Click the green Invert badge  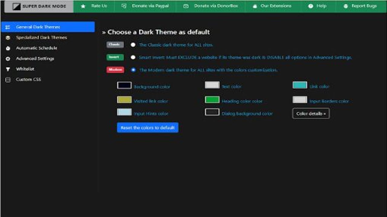pyautogui.click(x=115, y=57)
